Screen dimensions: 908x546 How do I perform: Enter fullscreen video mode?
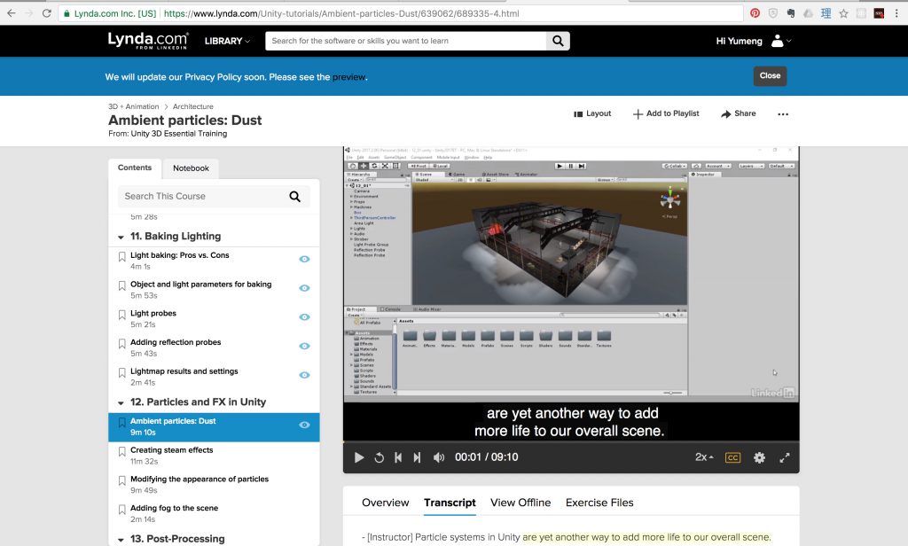785,457
